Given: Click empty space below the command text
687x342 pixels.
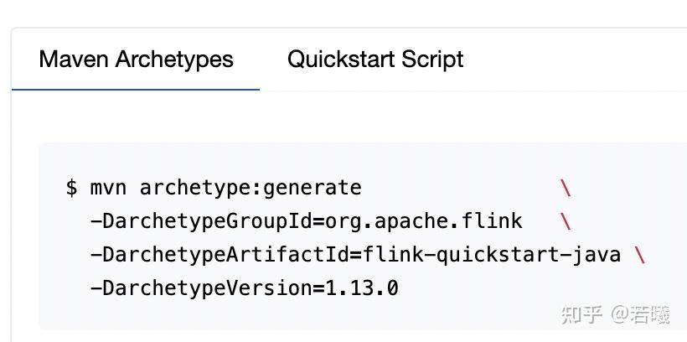Looking at the screenshot, I should (x=335, y=317).
